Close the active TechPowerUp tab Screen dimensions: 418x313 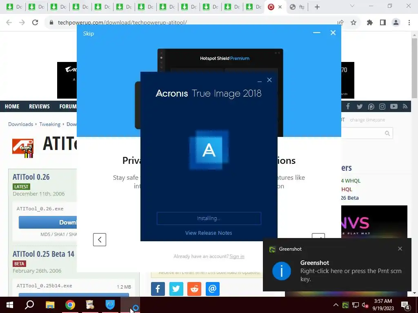280,7
